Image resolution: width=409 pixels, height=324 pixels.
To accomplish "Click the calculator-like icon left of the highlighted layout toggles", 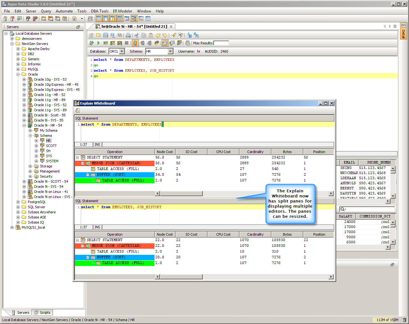I will pyautogui.click(x=90, y=19).
